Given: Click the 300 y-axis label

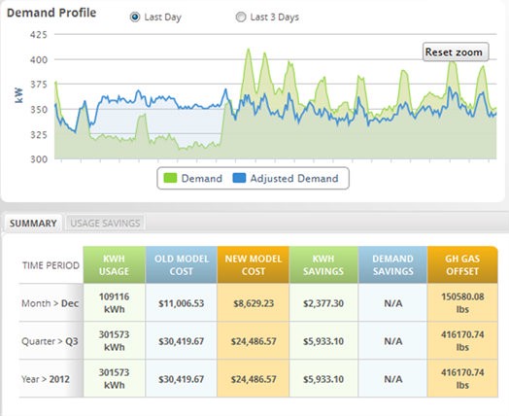Looking at the screenshot, I should (x=39, y=159).
